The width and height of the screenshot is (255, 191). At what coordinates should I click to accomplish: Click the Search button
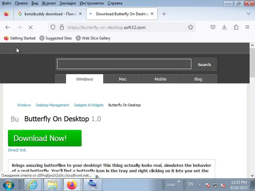pyautogui.click(x=204, y=65)
